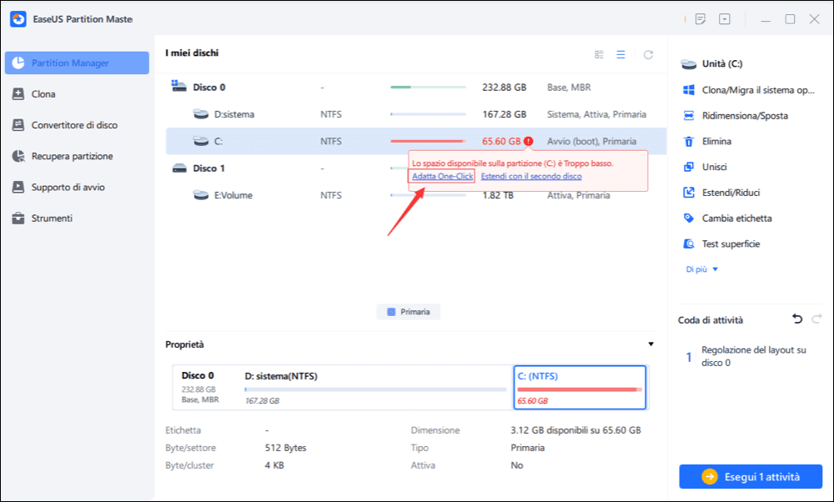
Task: Click the red low-space warning icon
Action: (x=528, y=141)
